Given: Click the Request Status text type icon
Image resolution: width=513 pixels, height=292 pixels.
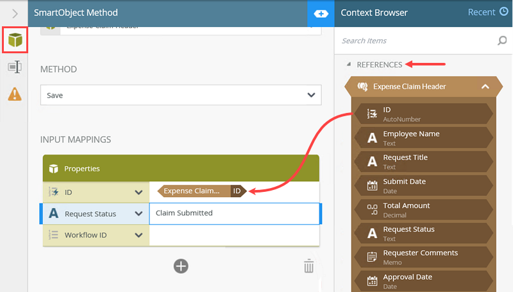Looking at the screenshot, I should coord(54,214).
